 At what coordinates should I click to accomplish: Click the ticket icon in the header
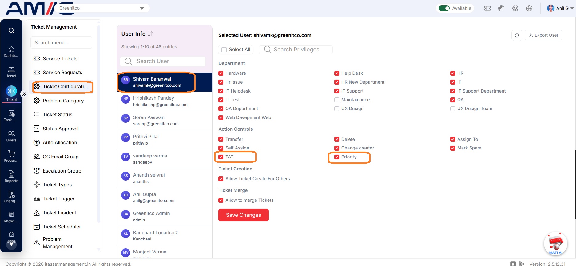pyautogui.click(x=487, y=8)
